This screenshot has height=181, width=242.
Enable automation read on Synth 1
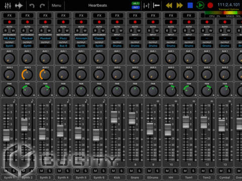point(6,31)
